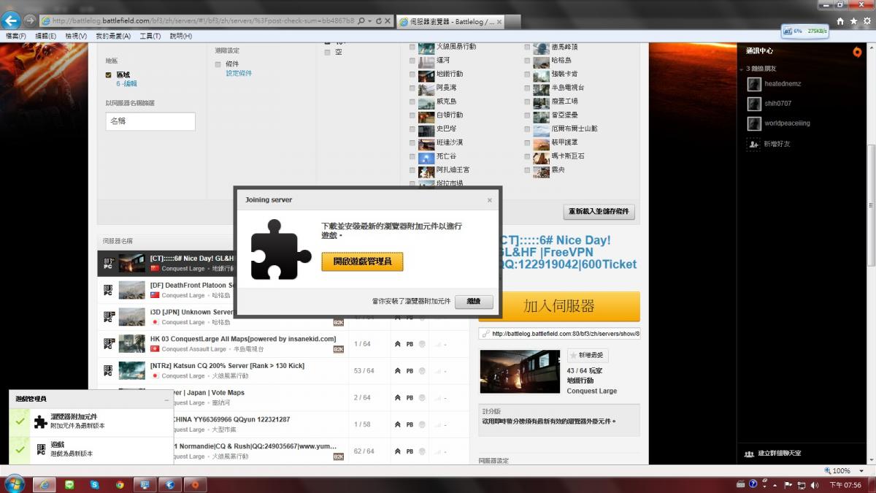
Task: Click the IE home icon
Action: [x=840, y=21]
